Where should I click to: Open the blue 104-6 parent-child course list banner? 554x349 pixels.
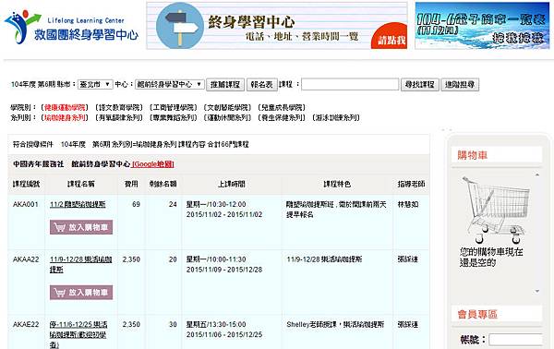tap(482, 26)
